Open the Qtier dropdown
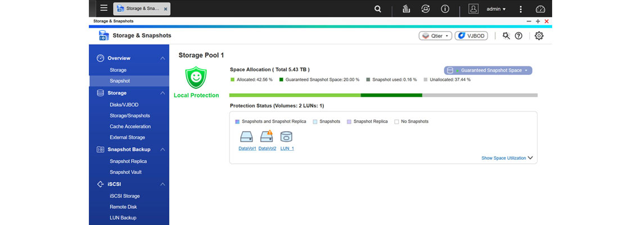 pos(435,35)
